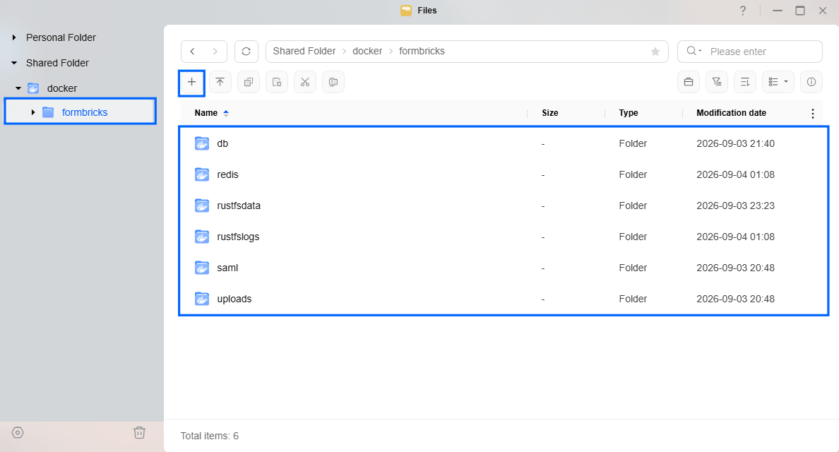The height and width of the screenshot is (452, 839).
Task: Select Shared Folder in sidebar
Action: [57, 63]
